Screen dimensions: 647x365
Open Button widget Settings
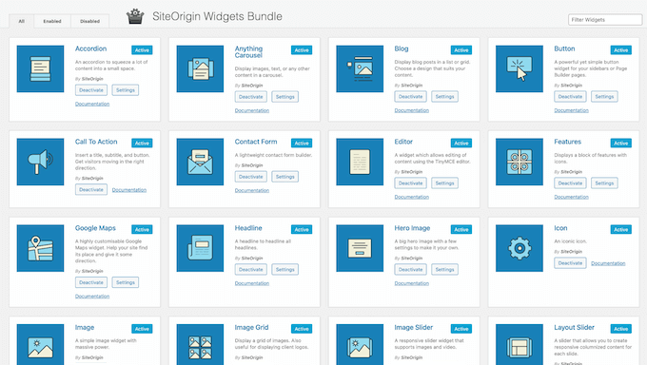pyautogui.click(x=604, y=97)
